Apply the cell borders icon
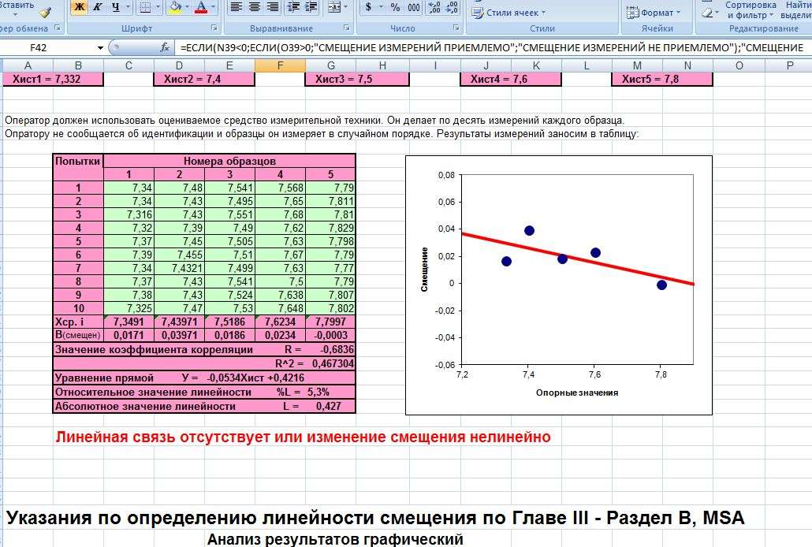This screenshot has height=547, width=812. (x=144, y=8)
